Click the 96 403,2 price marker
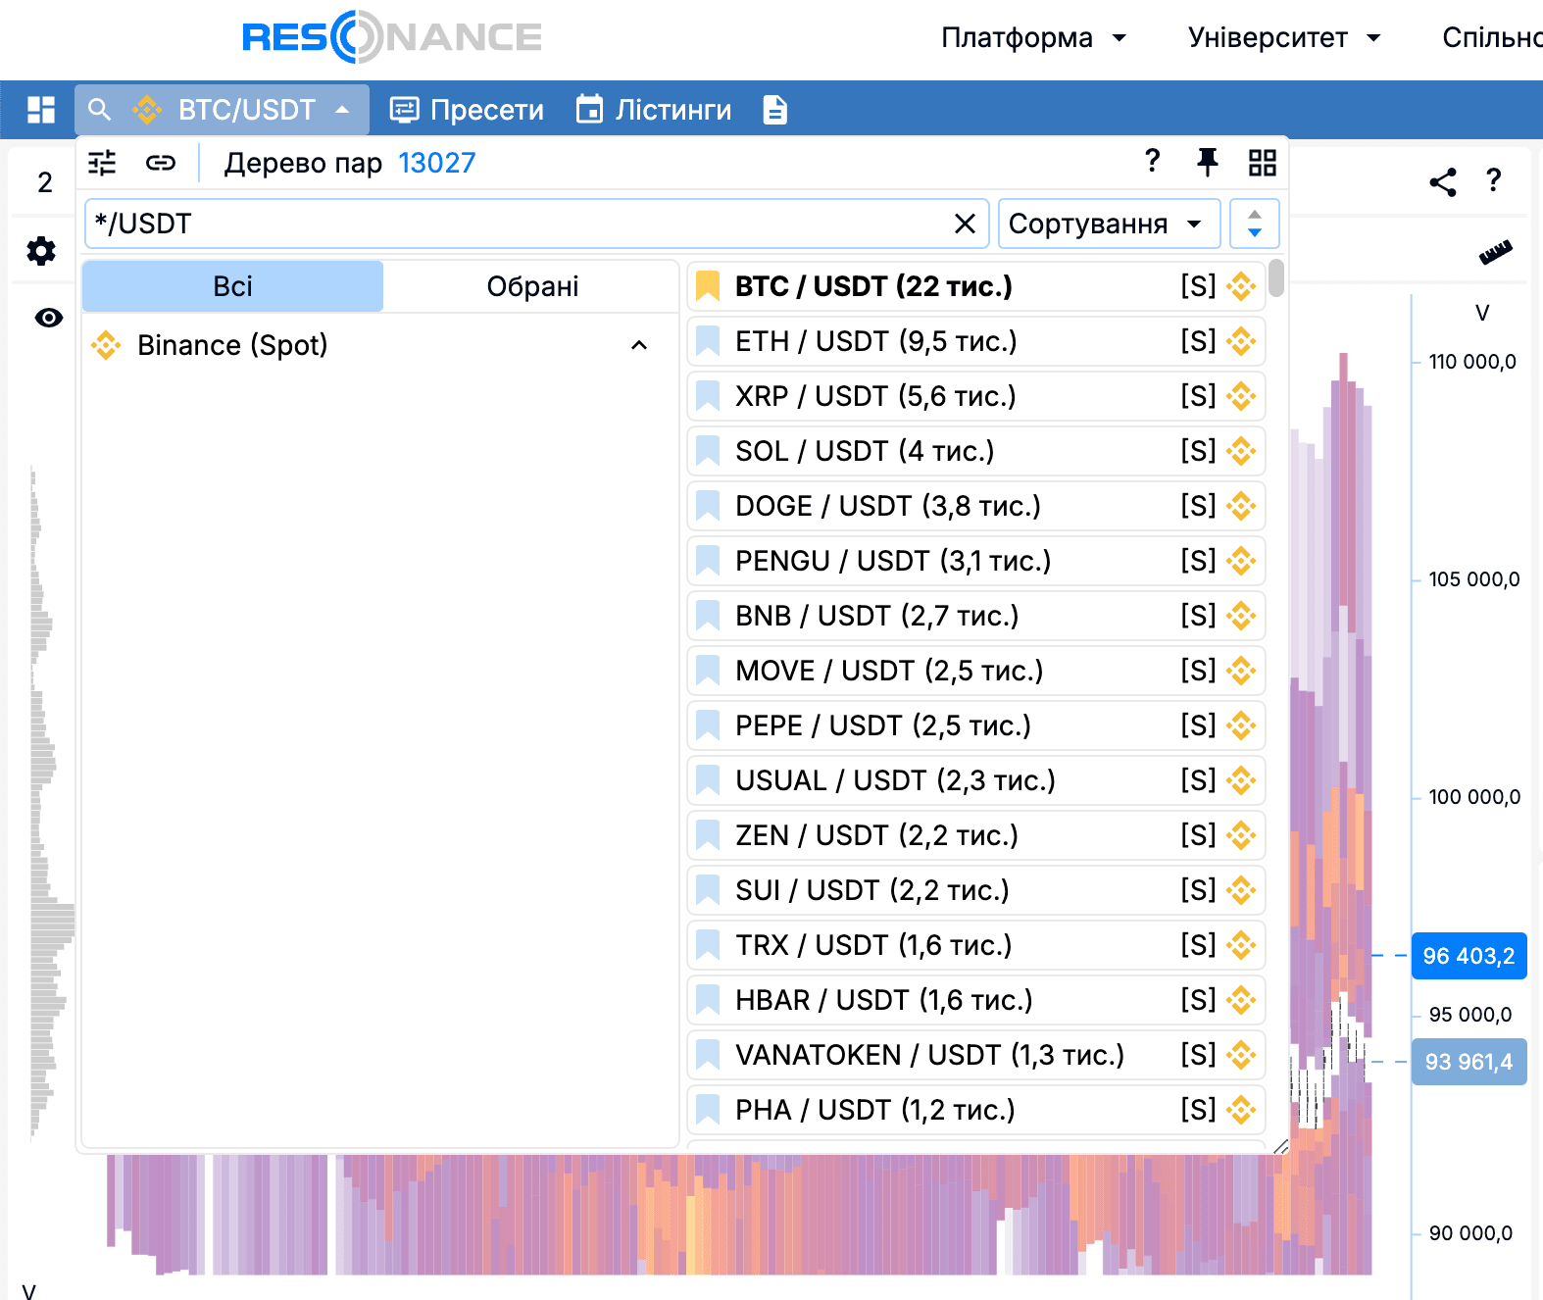 [x=1468, y=956]
